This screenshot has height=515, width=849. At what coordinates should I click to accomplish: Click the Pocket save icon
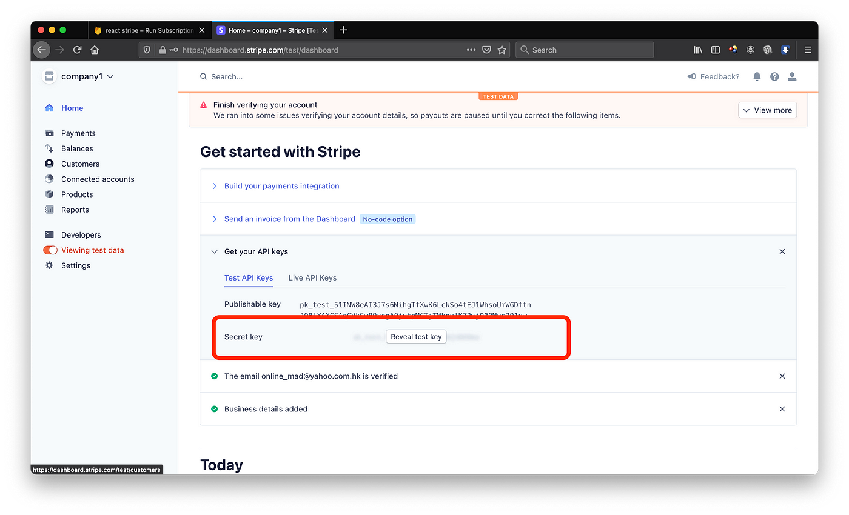(x=486, y=50)
